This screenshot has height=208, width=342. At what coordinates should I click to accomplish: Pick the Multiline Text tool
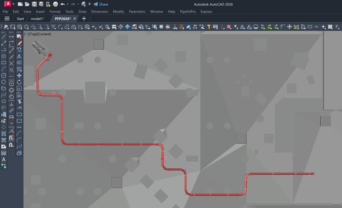[x=4, y=159]
